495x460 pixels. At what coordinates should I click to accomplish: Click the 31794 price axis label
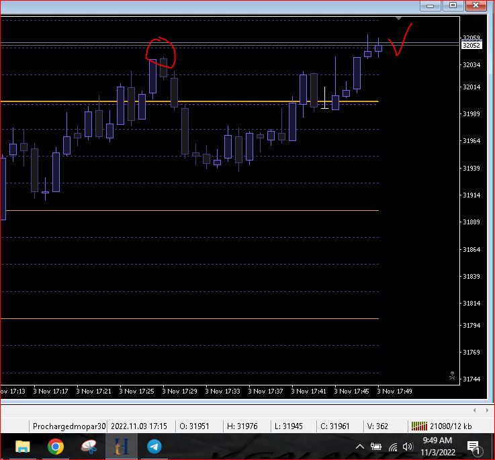coord(471,325)
